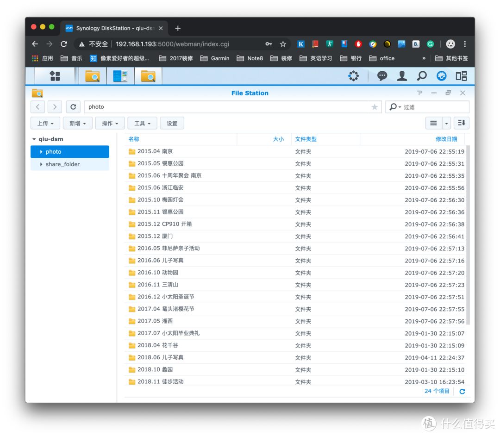Collapse the qiu-dsm tree node

click(x=34, y=139)
